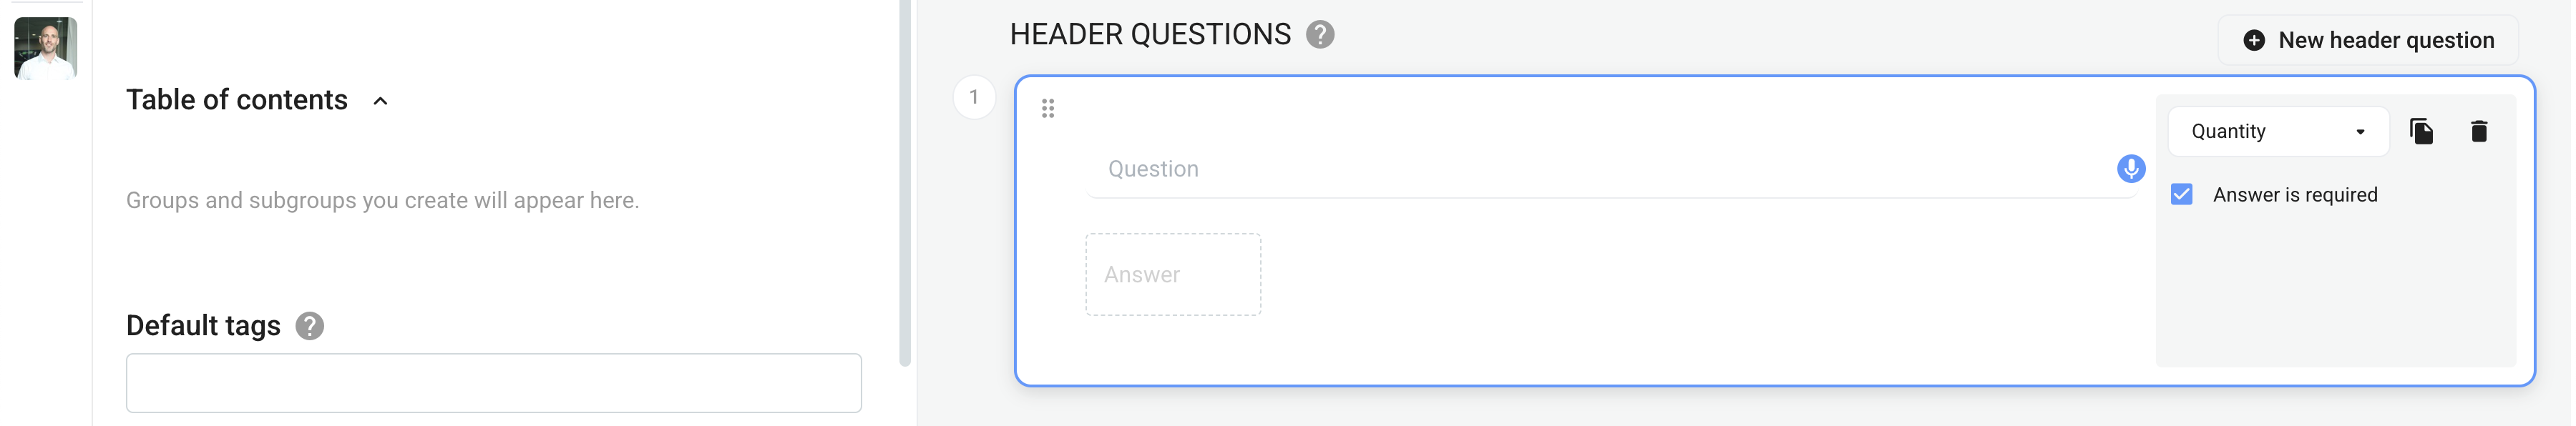
Task: Open help icon beside HEADER QUESTIONS
Action: pos(1320,35)
